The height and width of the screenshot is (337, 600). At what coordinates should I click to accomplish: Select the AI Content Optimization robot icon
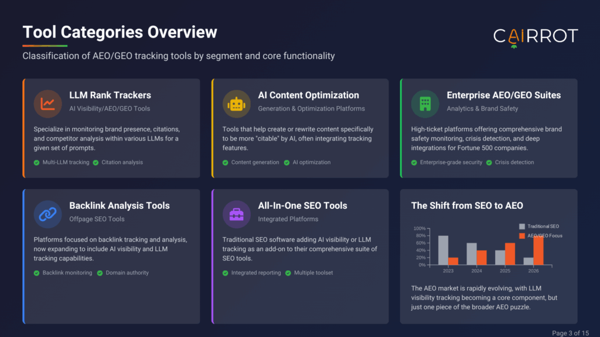coord(236,104)
